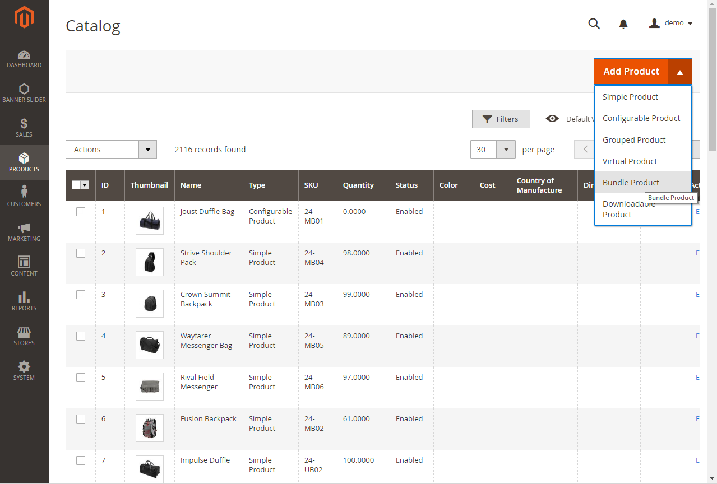Select the Crown Summit Backpack row checkbox

(81, 295)
